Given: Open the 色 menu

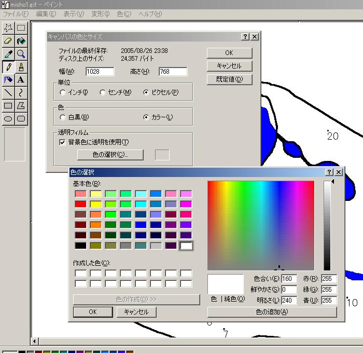Looking at the screenshot, I should tap(124, 14).
